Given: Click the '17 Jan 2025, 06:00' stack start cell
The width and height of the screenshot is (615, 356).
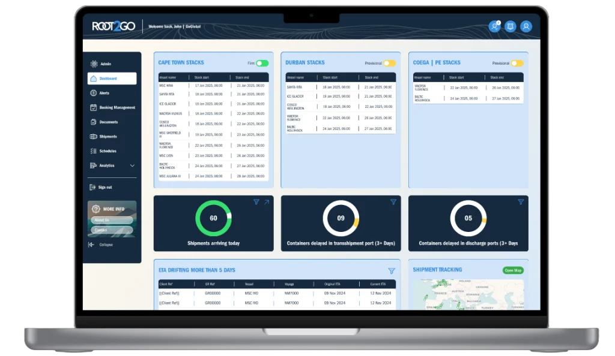Looking at the screenshot, I should tap(208, 86).
